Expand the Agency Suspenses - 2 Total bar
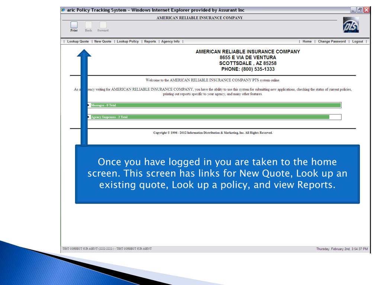Image resolution: width=381 pixels, height=285 pixels. pyautogui.click(x=214, y=117)
